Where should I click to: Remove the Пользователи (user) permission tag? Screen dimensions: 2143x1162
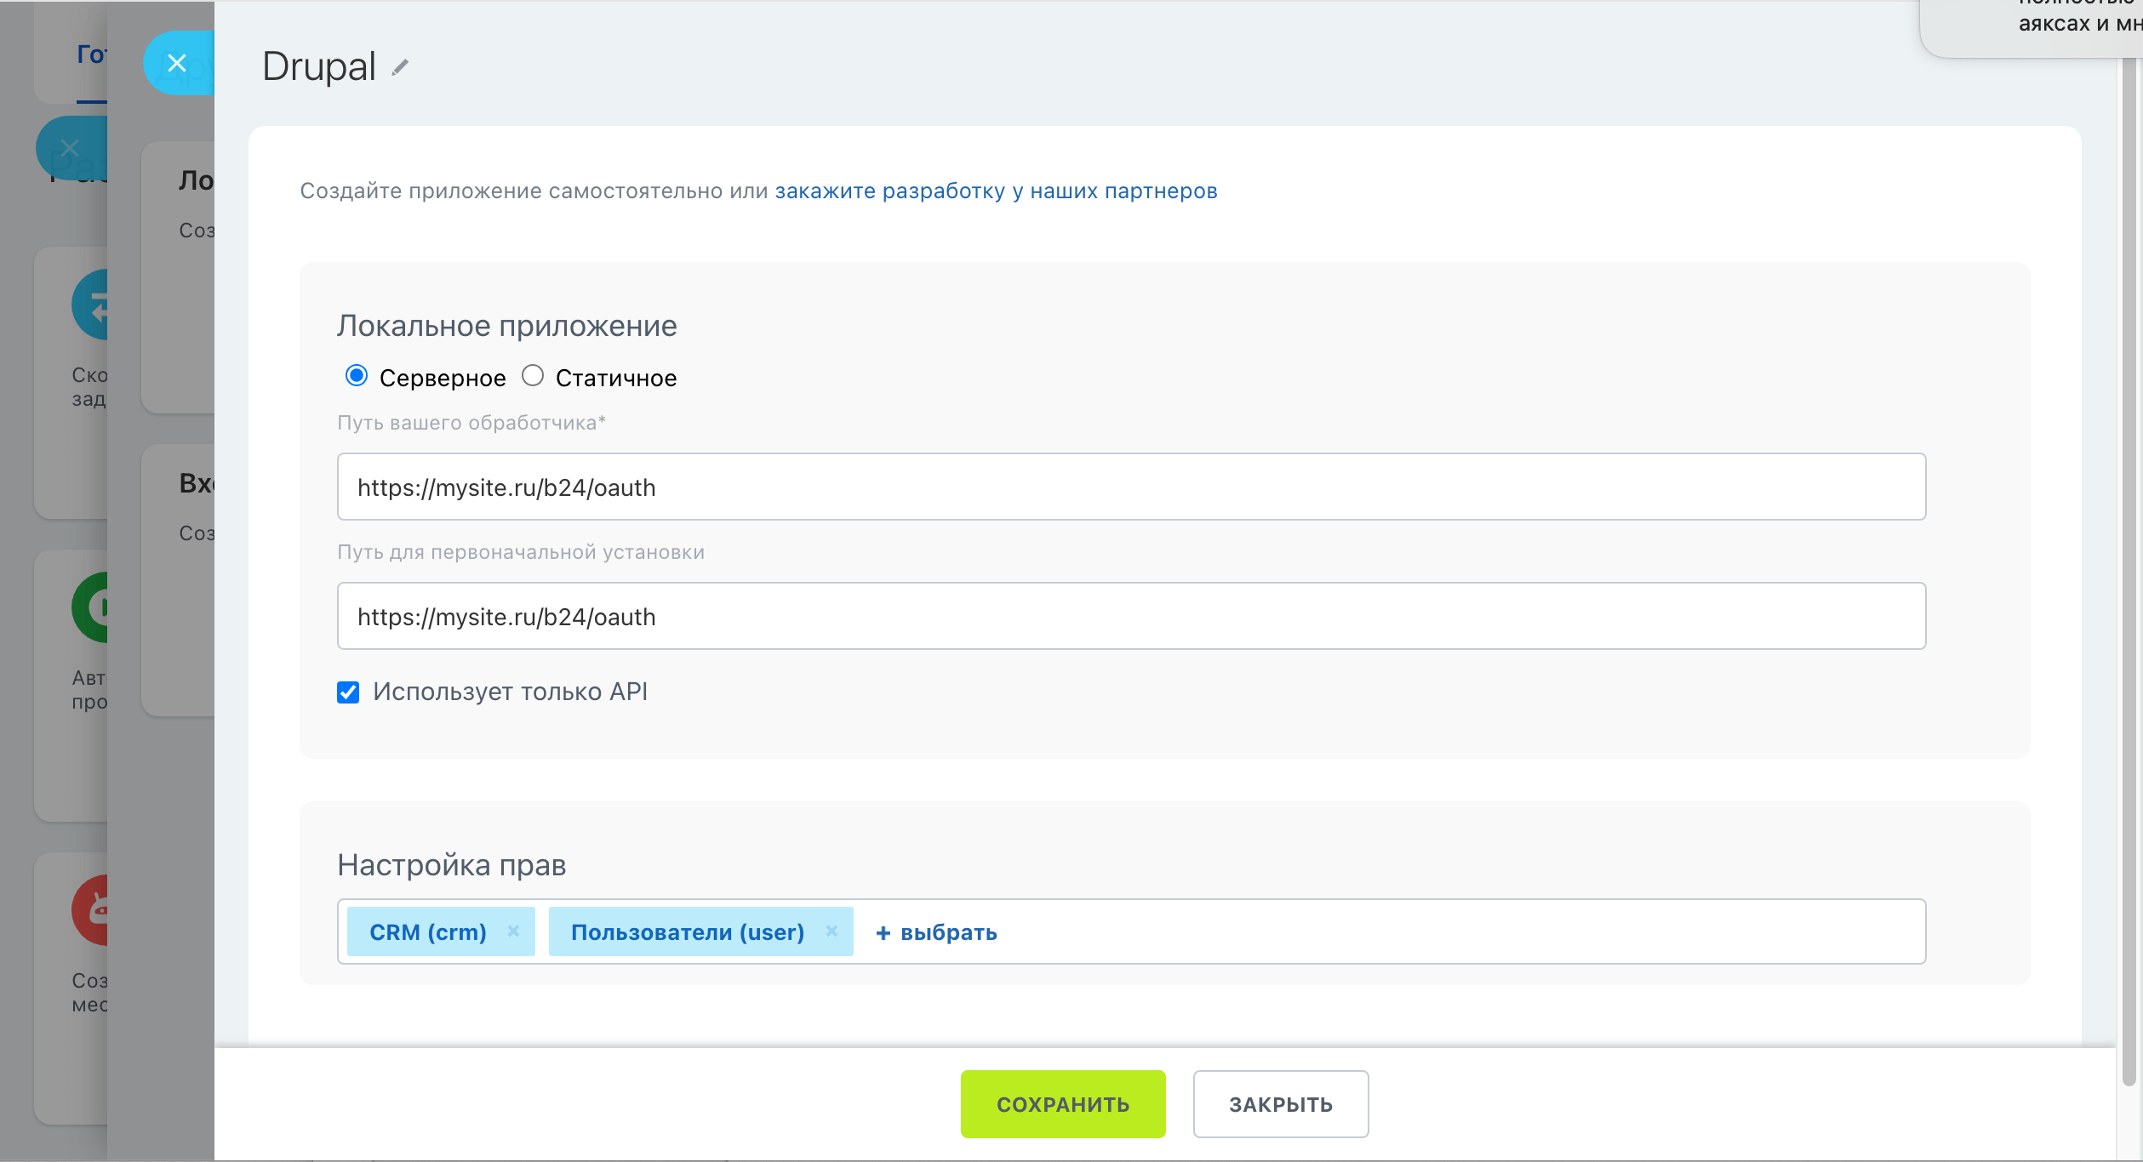click(831, 931)
